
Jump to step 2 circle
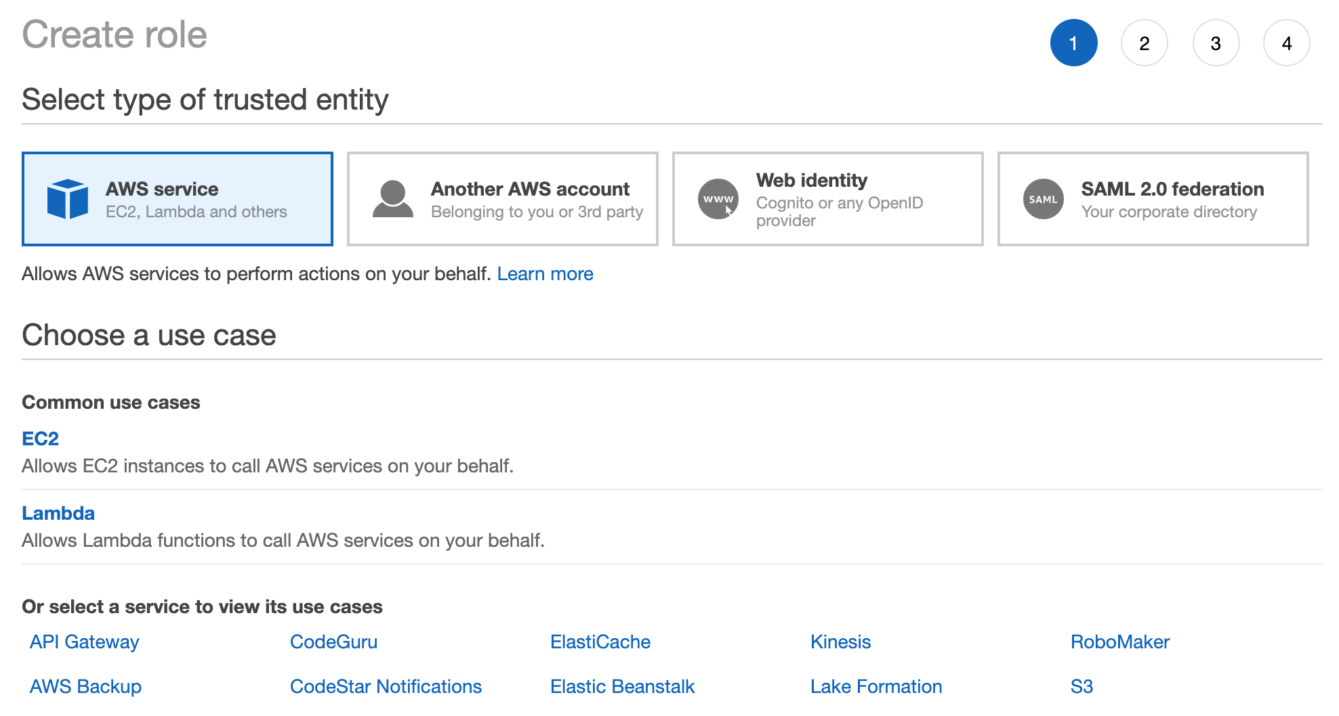tap(1145, 43)
